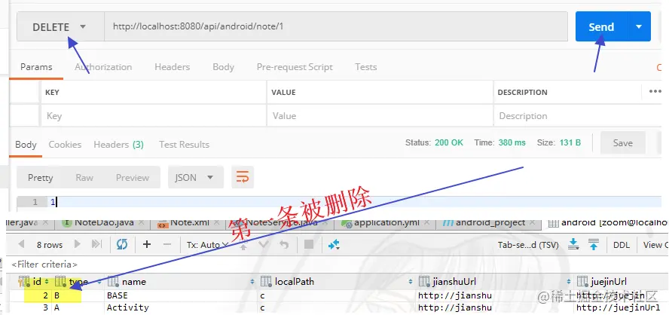The width and height of the screenshot is (669, 315).
Task: Go to previous page of rows
Action: click(x=21, y=245)
